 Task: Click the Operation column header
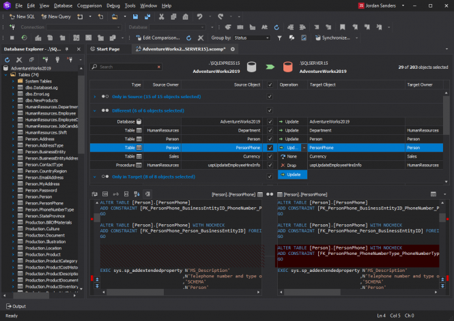(292, 85)
